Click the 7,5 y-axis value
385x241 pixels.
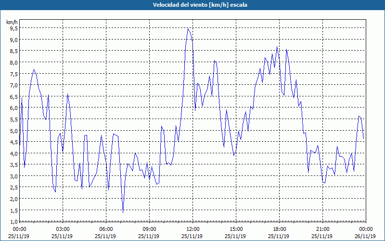(14, 74)
